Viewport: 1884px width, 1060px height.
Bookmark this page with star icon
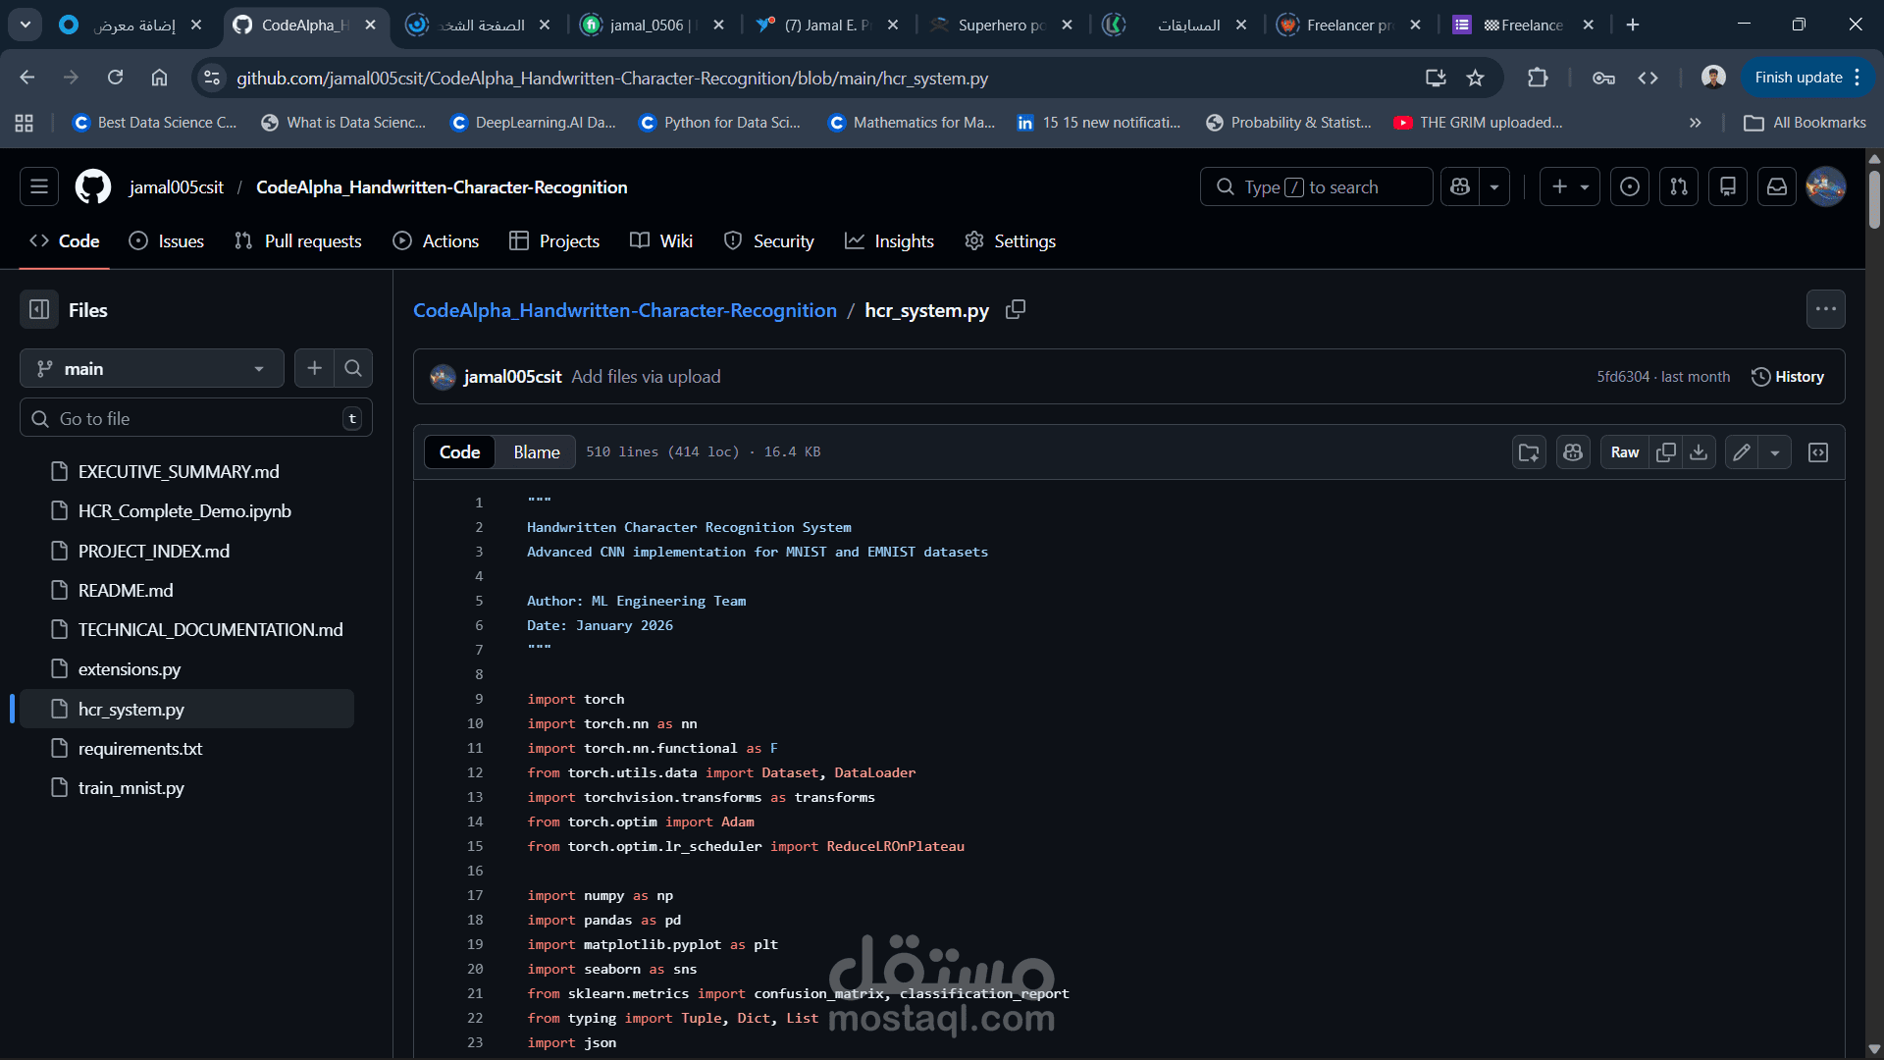tap(1475, 78)
